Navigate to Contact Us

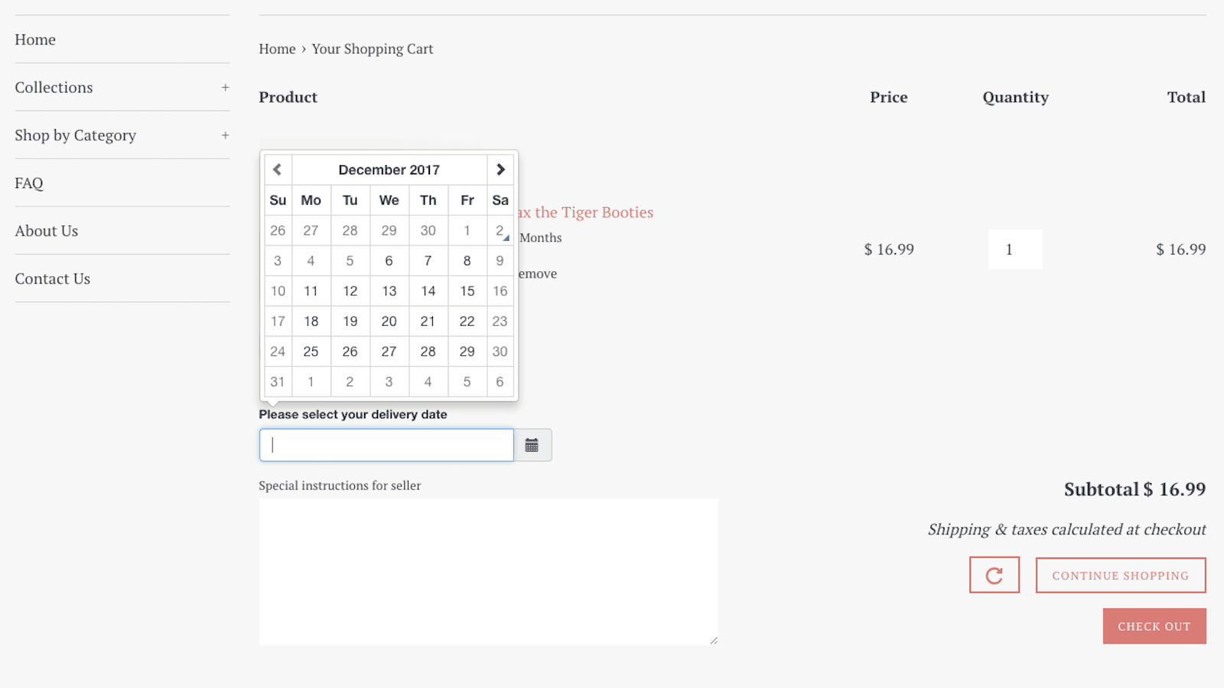(x=52, y=278)
